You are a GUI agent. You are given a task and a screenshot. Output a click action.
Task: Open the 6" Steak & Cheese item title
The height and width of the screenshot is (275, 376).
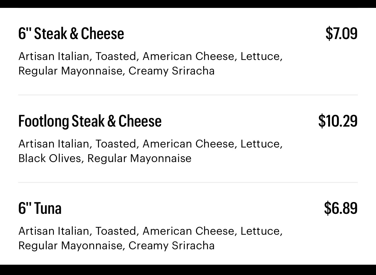71,33
